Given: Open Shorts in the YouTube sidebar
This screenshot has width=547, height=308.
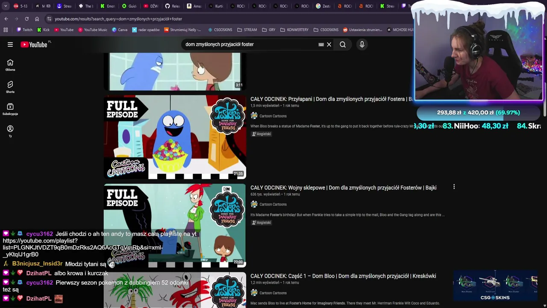Looking at the screenshot, I should pos(10,87).
